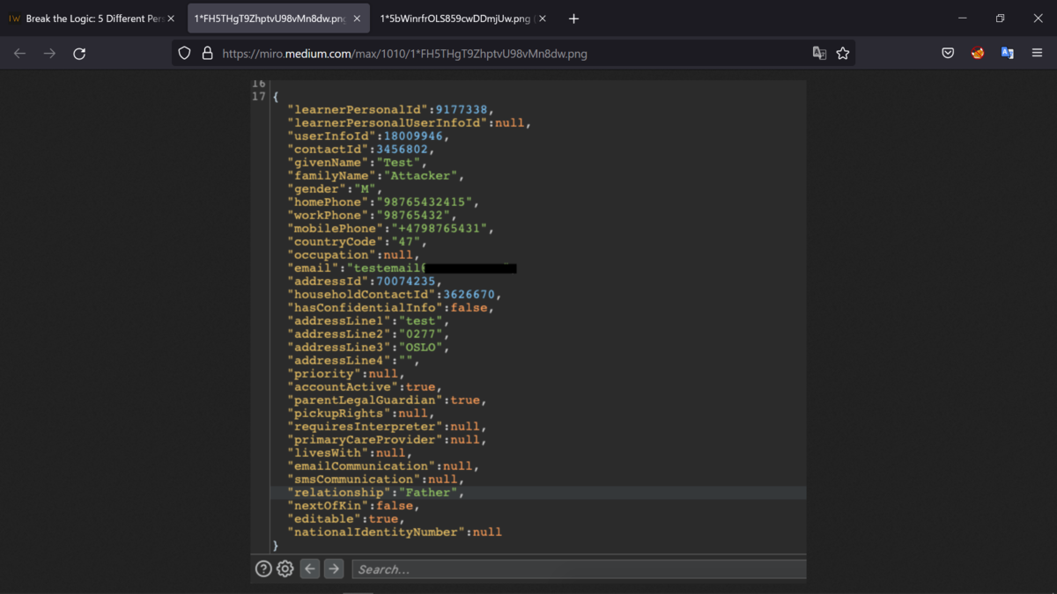Click the householdContactId value 3626670
1057x594 pixels.
[469, 294]
